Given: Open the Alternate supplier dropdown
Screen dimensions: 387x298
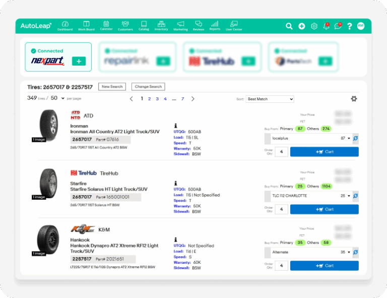Looking at the screenshot, I should tap(311, 252).
